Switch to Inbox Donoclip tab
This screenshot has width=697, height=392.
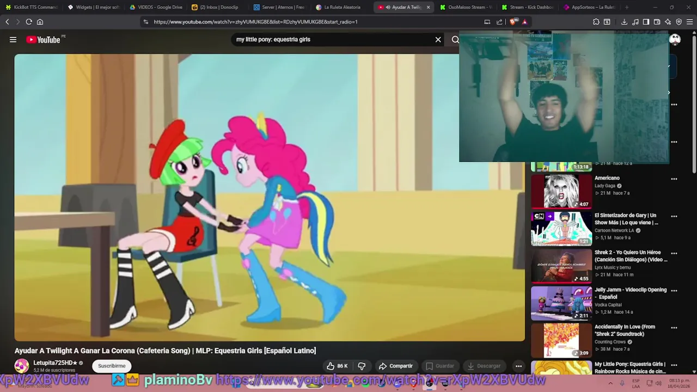pos(218,7)
